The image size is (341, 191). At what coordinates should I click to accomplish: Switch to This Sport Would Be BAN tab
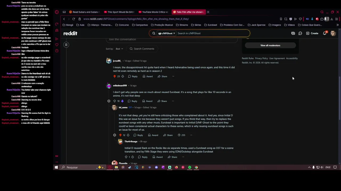pos(119,12)
